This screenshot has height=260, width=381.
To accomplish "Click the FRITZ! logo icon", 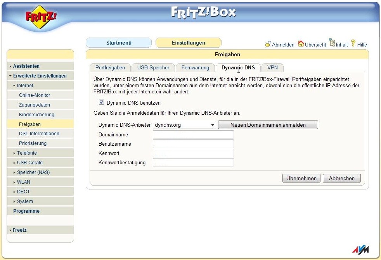I will pos(41,17).
